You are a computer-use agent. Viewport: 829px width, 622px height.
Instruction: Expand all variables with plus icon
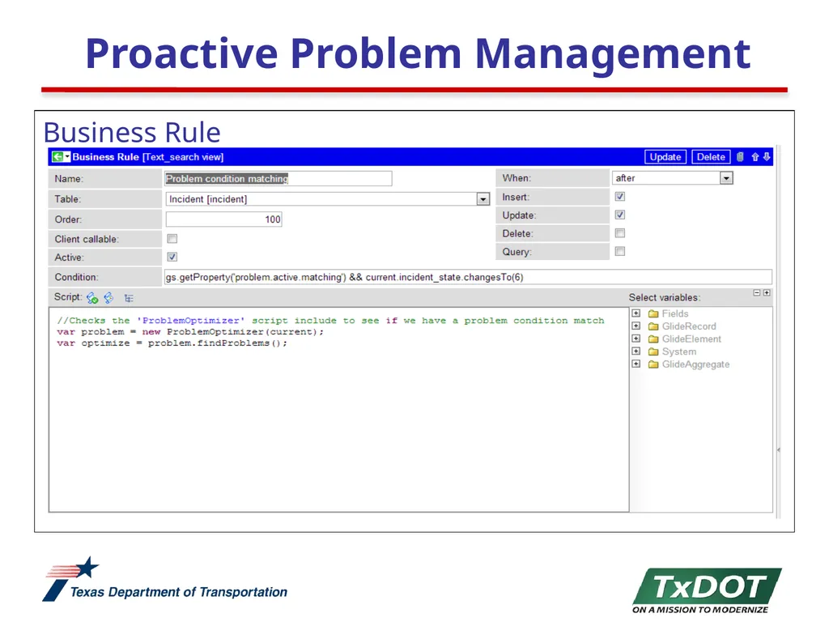point(767,292)
